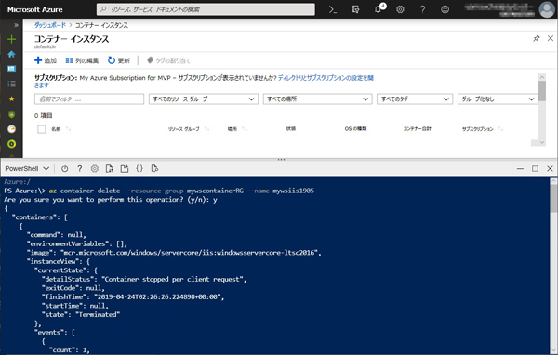The image size is (558, 355).
Task: Click the "state": "Terminated" line
Action: tap(81, 314)
